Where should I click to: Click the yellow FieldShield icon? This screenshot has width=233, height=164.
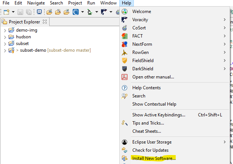tap(125, 61)
